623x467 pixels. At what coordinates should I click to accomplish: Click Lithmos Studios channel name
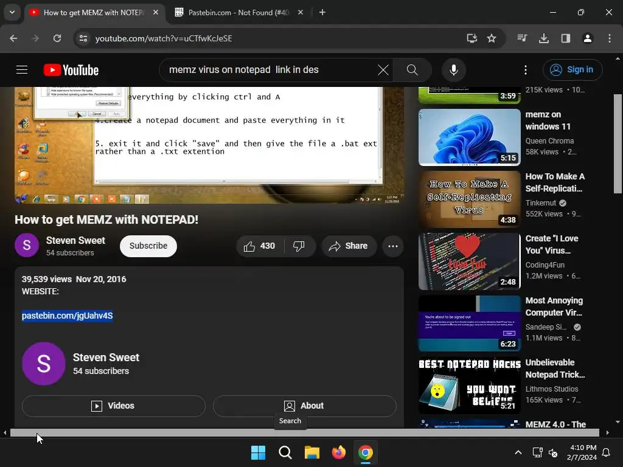(x=551, y=389)
